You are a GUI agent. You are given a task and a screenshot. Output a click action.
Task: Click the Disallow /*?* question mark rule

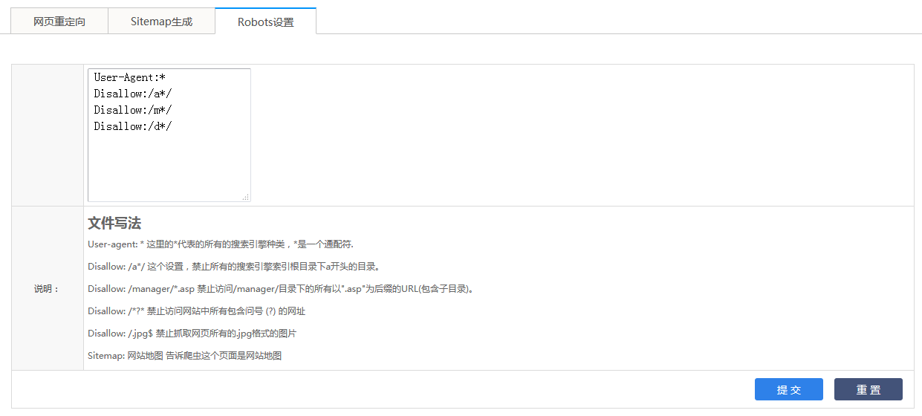(x=196, y=311)
